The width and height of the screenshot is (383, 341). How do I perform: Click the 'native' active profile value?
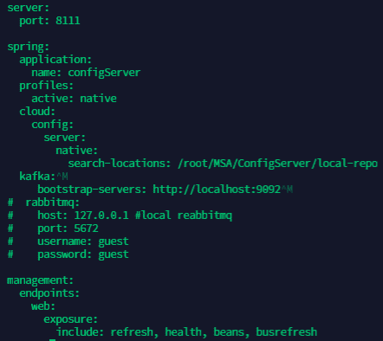coord(98,99)
